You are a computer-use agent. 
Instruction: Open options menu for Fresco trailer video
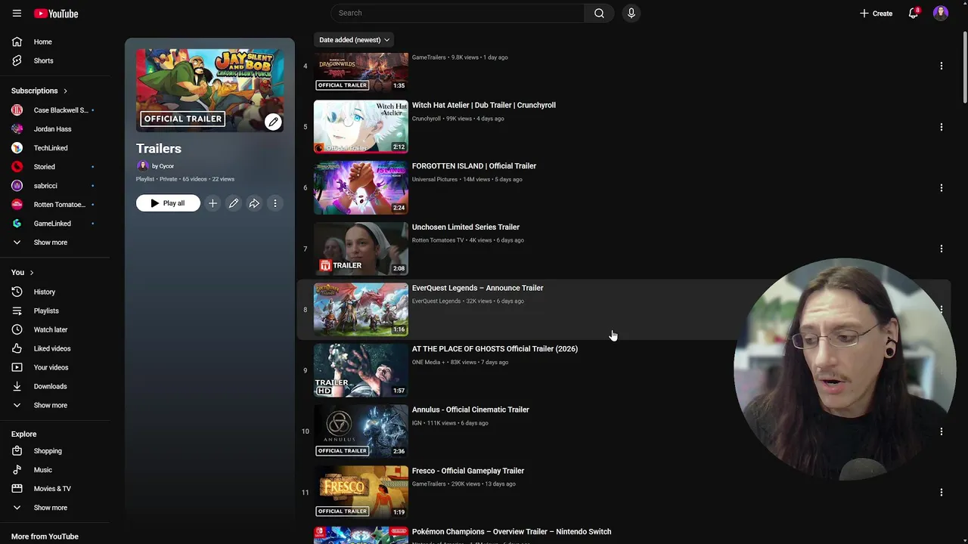[942, 493]
